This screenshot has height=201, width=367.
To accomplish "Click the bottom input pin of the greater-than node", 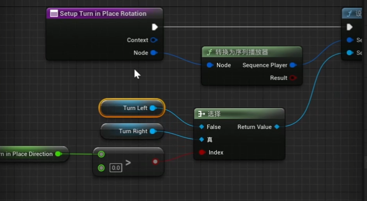I will coord(101,168).
